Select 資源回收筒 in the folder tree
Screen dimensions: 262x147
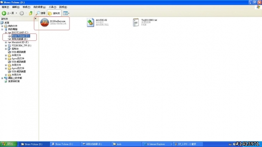pos(14,81)
